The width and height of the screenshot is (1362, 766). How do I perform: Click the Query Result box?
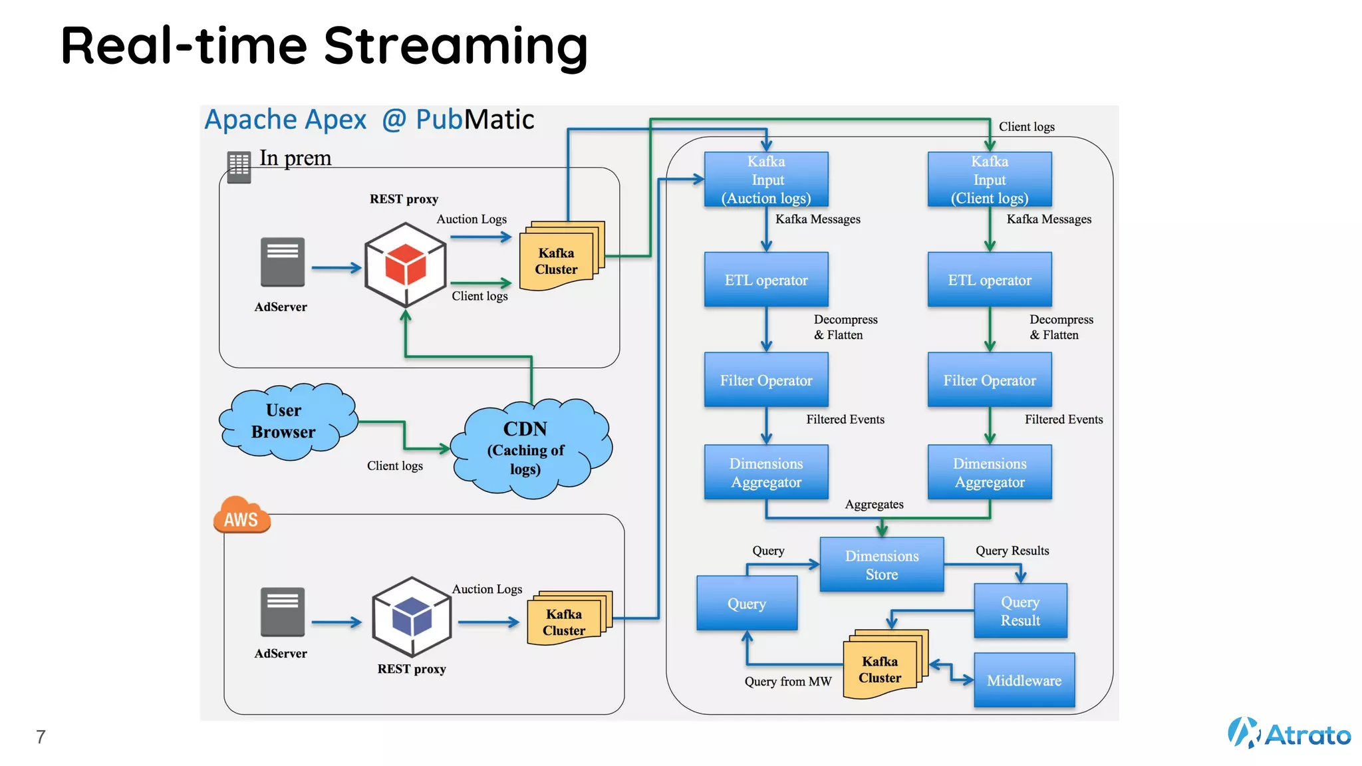[1020, 610]
